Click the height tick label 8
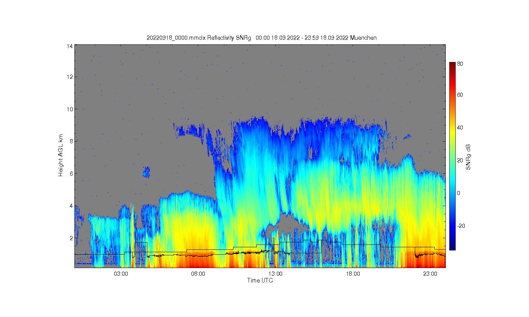Viewport: 529px width, 317px height. click(x=71, y=141)
